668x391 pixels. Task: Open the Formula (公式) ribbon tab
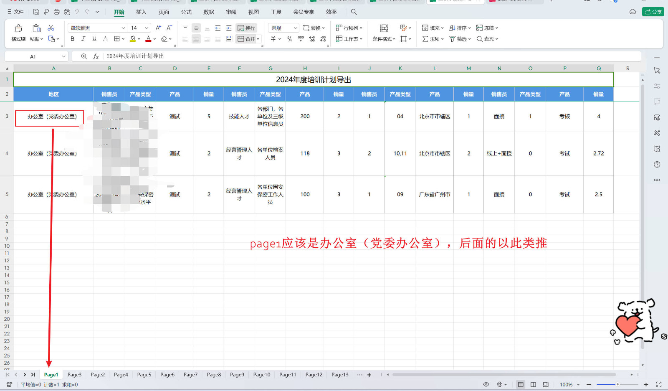click(x=186, y=12)
